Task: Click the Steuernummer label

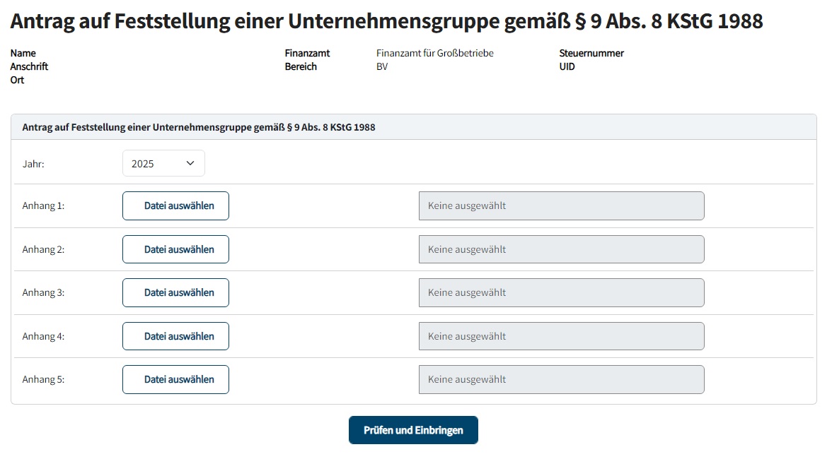Action: [x=591, y=53]
